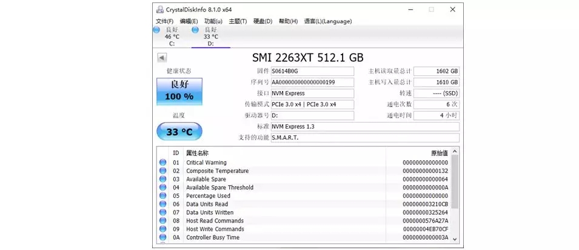Select the D: drive tab at 33 °C
This screenshot has width=579, height=250.
tap(211, 36)
